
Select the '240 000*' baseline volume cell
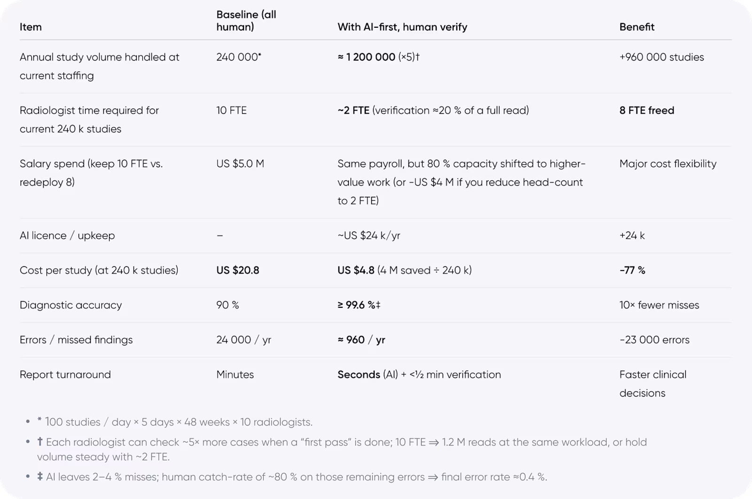239,57
